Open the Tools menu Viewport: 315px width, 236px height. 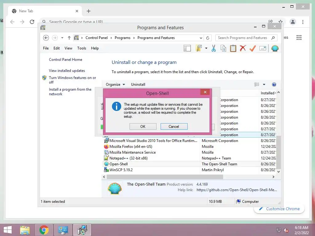pyautogui.click(x=82, y=48)
